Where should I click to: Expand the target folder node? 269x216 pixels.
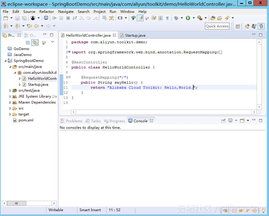pos(10,115)
